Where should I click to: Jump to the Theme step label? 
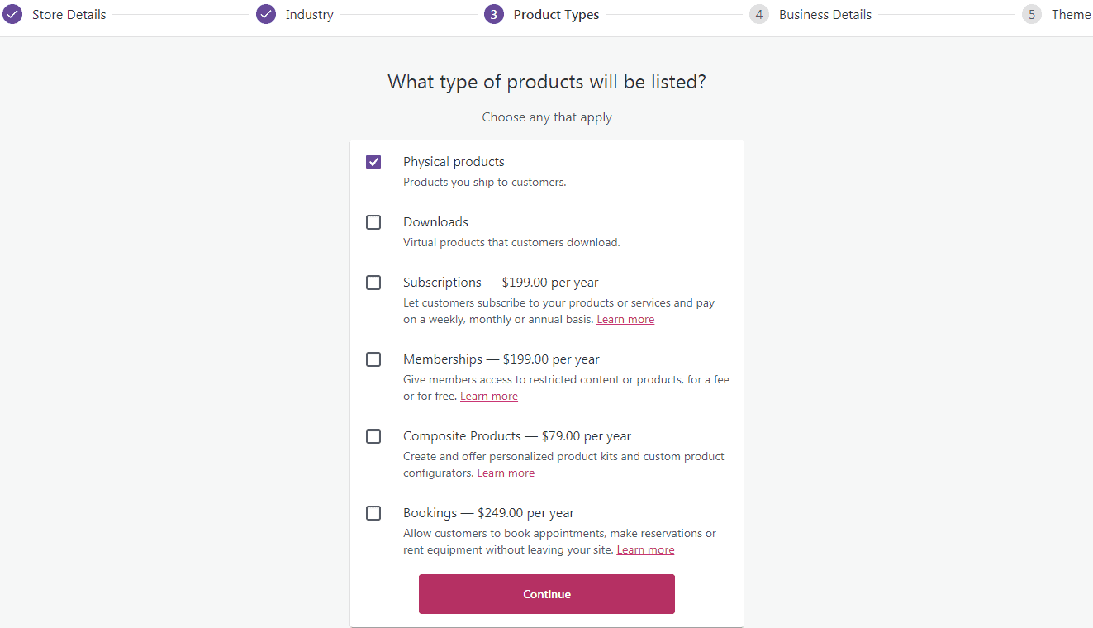(x=1071, y=15)
